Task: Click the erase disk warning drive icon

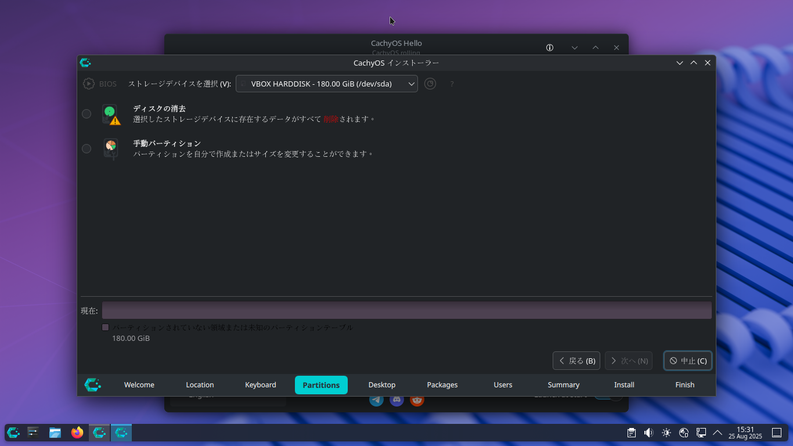Action: click(x=110, y=114)
